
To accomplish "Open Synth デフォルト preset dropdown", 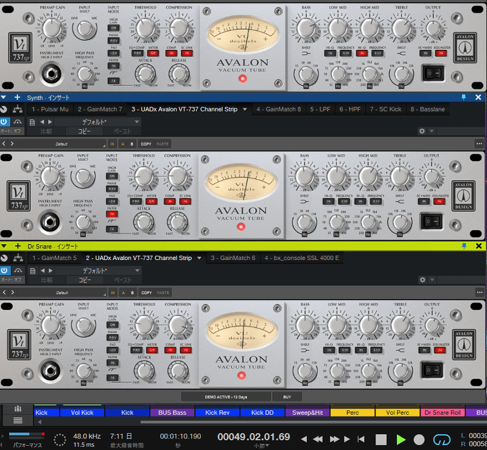I will point(97,122).
